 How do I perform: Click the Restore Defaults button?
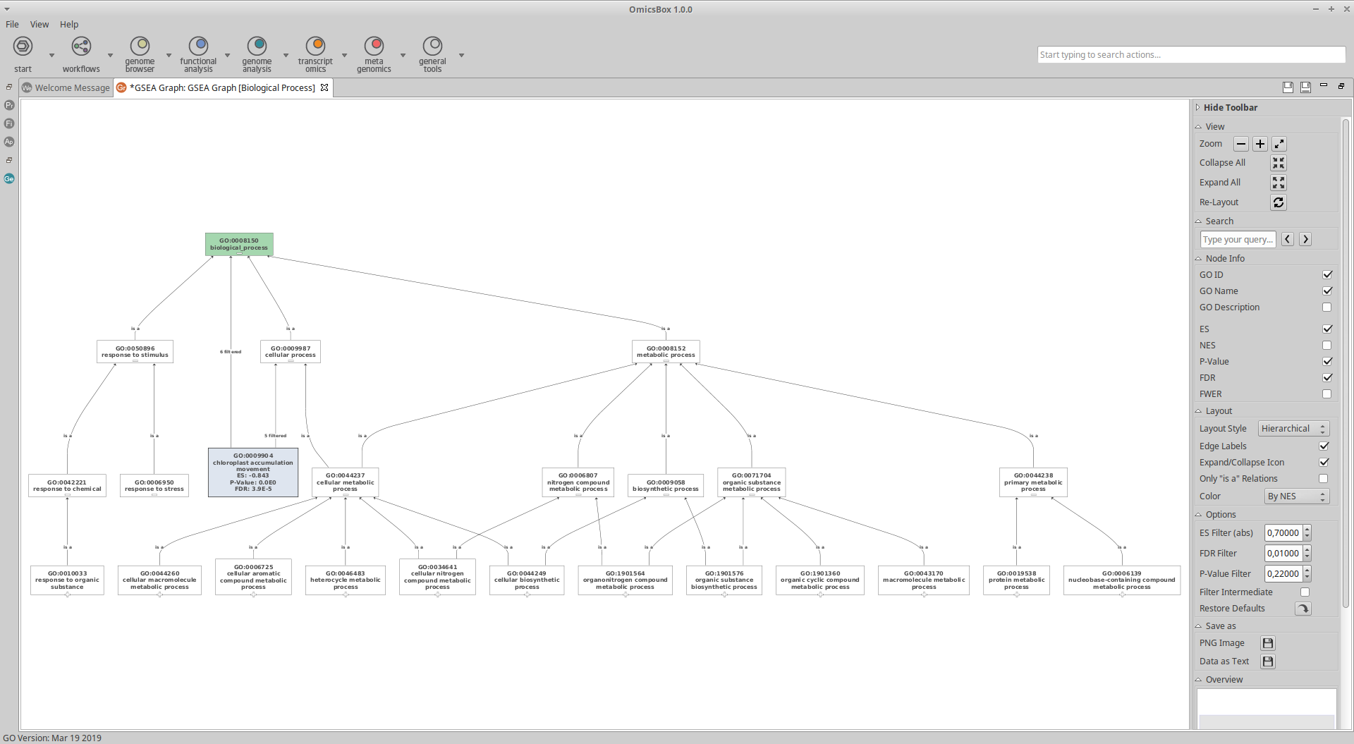(1303, 609)
